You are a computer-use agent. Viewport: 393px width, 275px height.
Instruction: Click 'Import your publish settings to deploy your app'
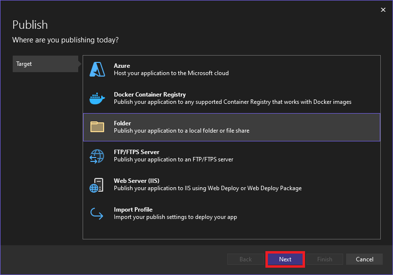175,217
